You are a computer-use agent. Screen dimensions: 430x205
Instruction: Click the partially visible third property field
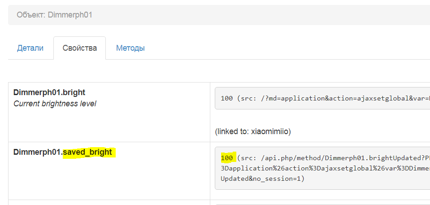[x=322, y=204]
